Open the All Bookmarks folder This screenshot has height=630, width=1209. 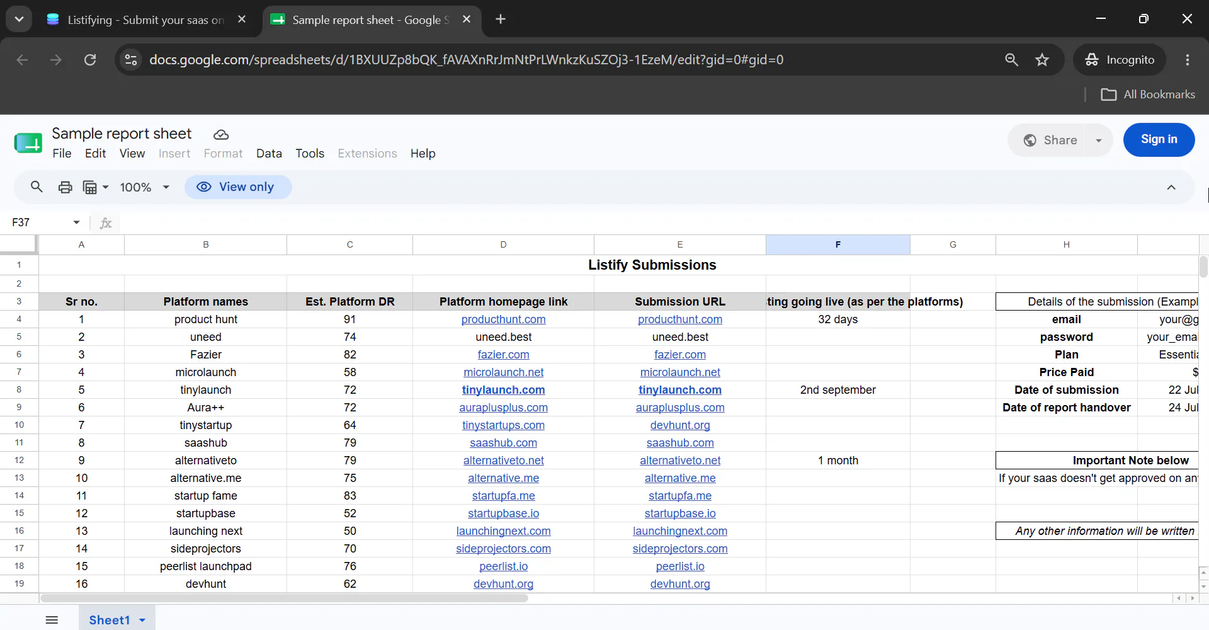pyautogui.click(x=1147, y=94)
